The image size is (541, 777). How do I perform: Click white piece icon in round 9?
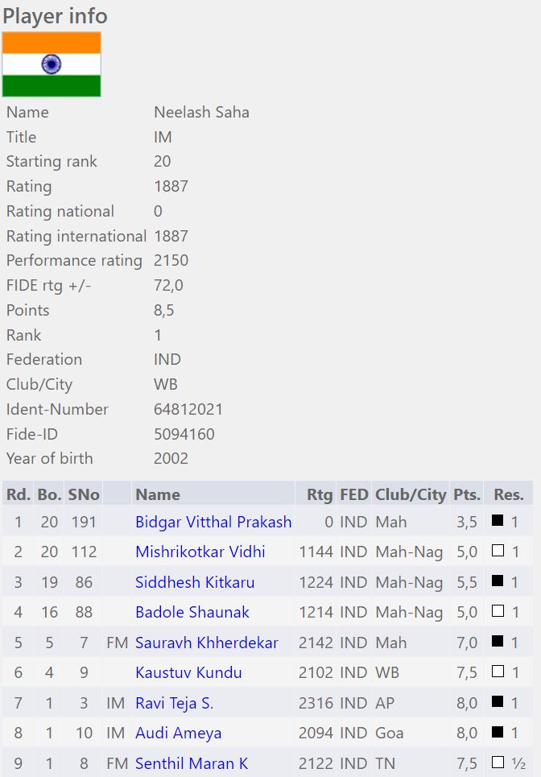coord(498,763)
